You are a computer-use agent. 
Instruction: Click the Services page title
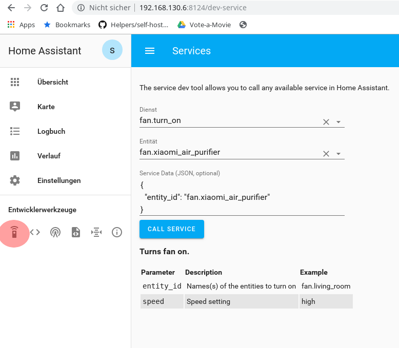191,51
